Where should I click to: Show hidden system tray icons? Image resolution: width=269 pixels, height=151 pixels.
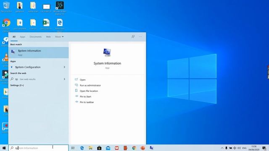[x=222, y=148]
